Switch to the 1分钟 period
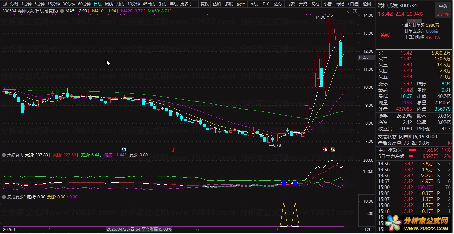 pyautogui.click(x=26, y=4)
